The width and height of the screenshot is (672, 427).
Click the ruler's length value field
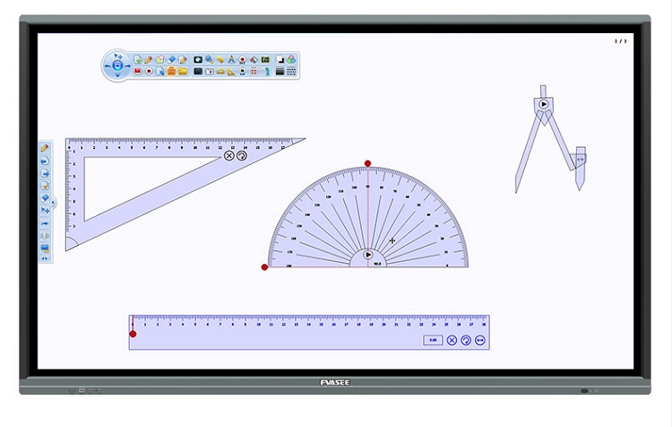coord(433,340)
